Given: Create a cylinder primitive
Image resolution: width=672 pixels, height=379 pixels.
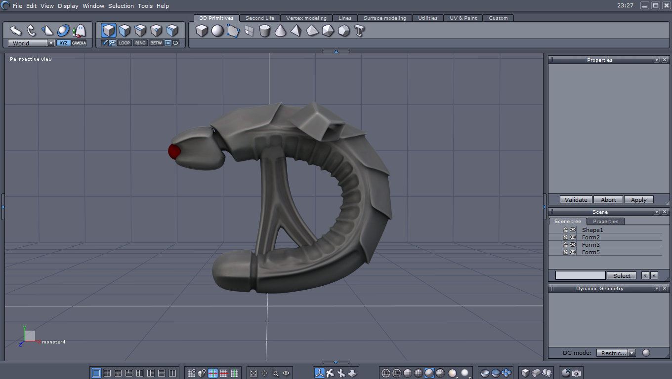Looking at the screenshot, I should pos(265,31).
